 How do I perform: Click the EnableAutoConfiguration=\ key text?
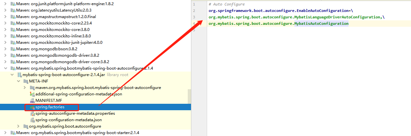pos(323,11)
